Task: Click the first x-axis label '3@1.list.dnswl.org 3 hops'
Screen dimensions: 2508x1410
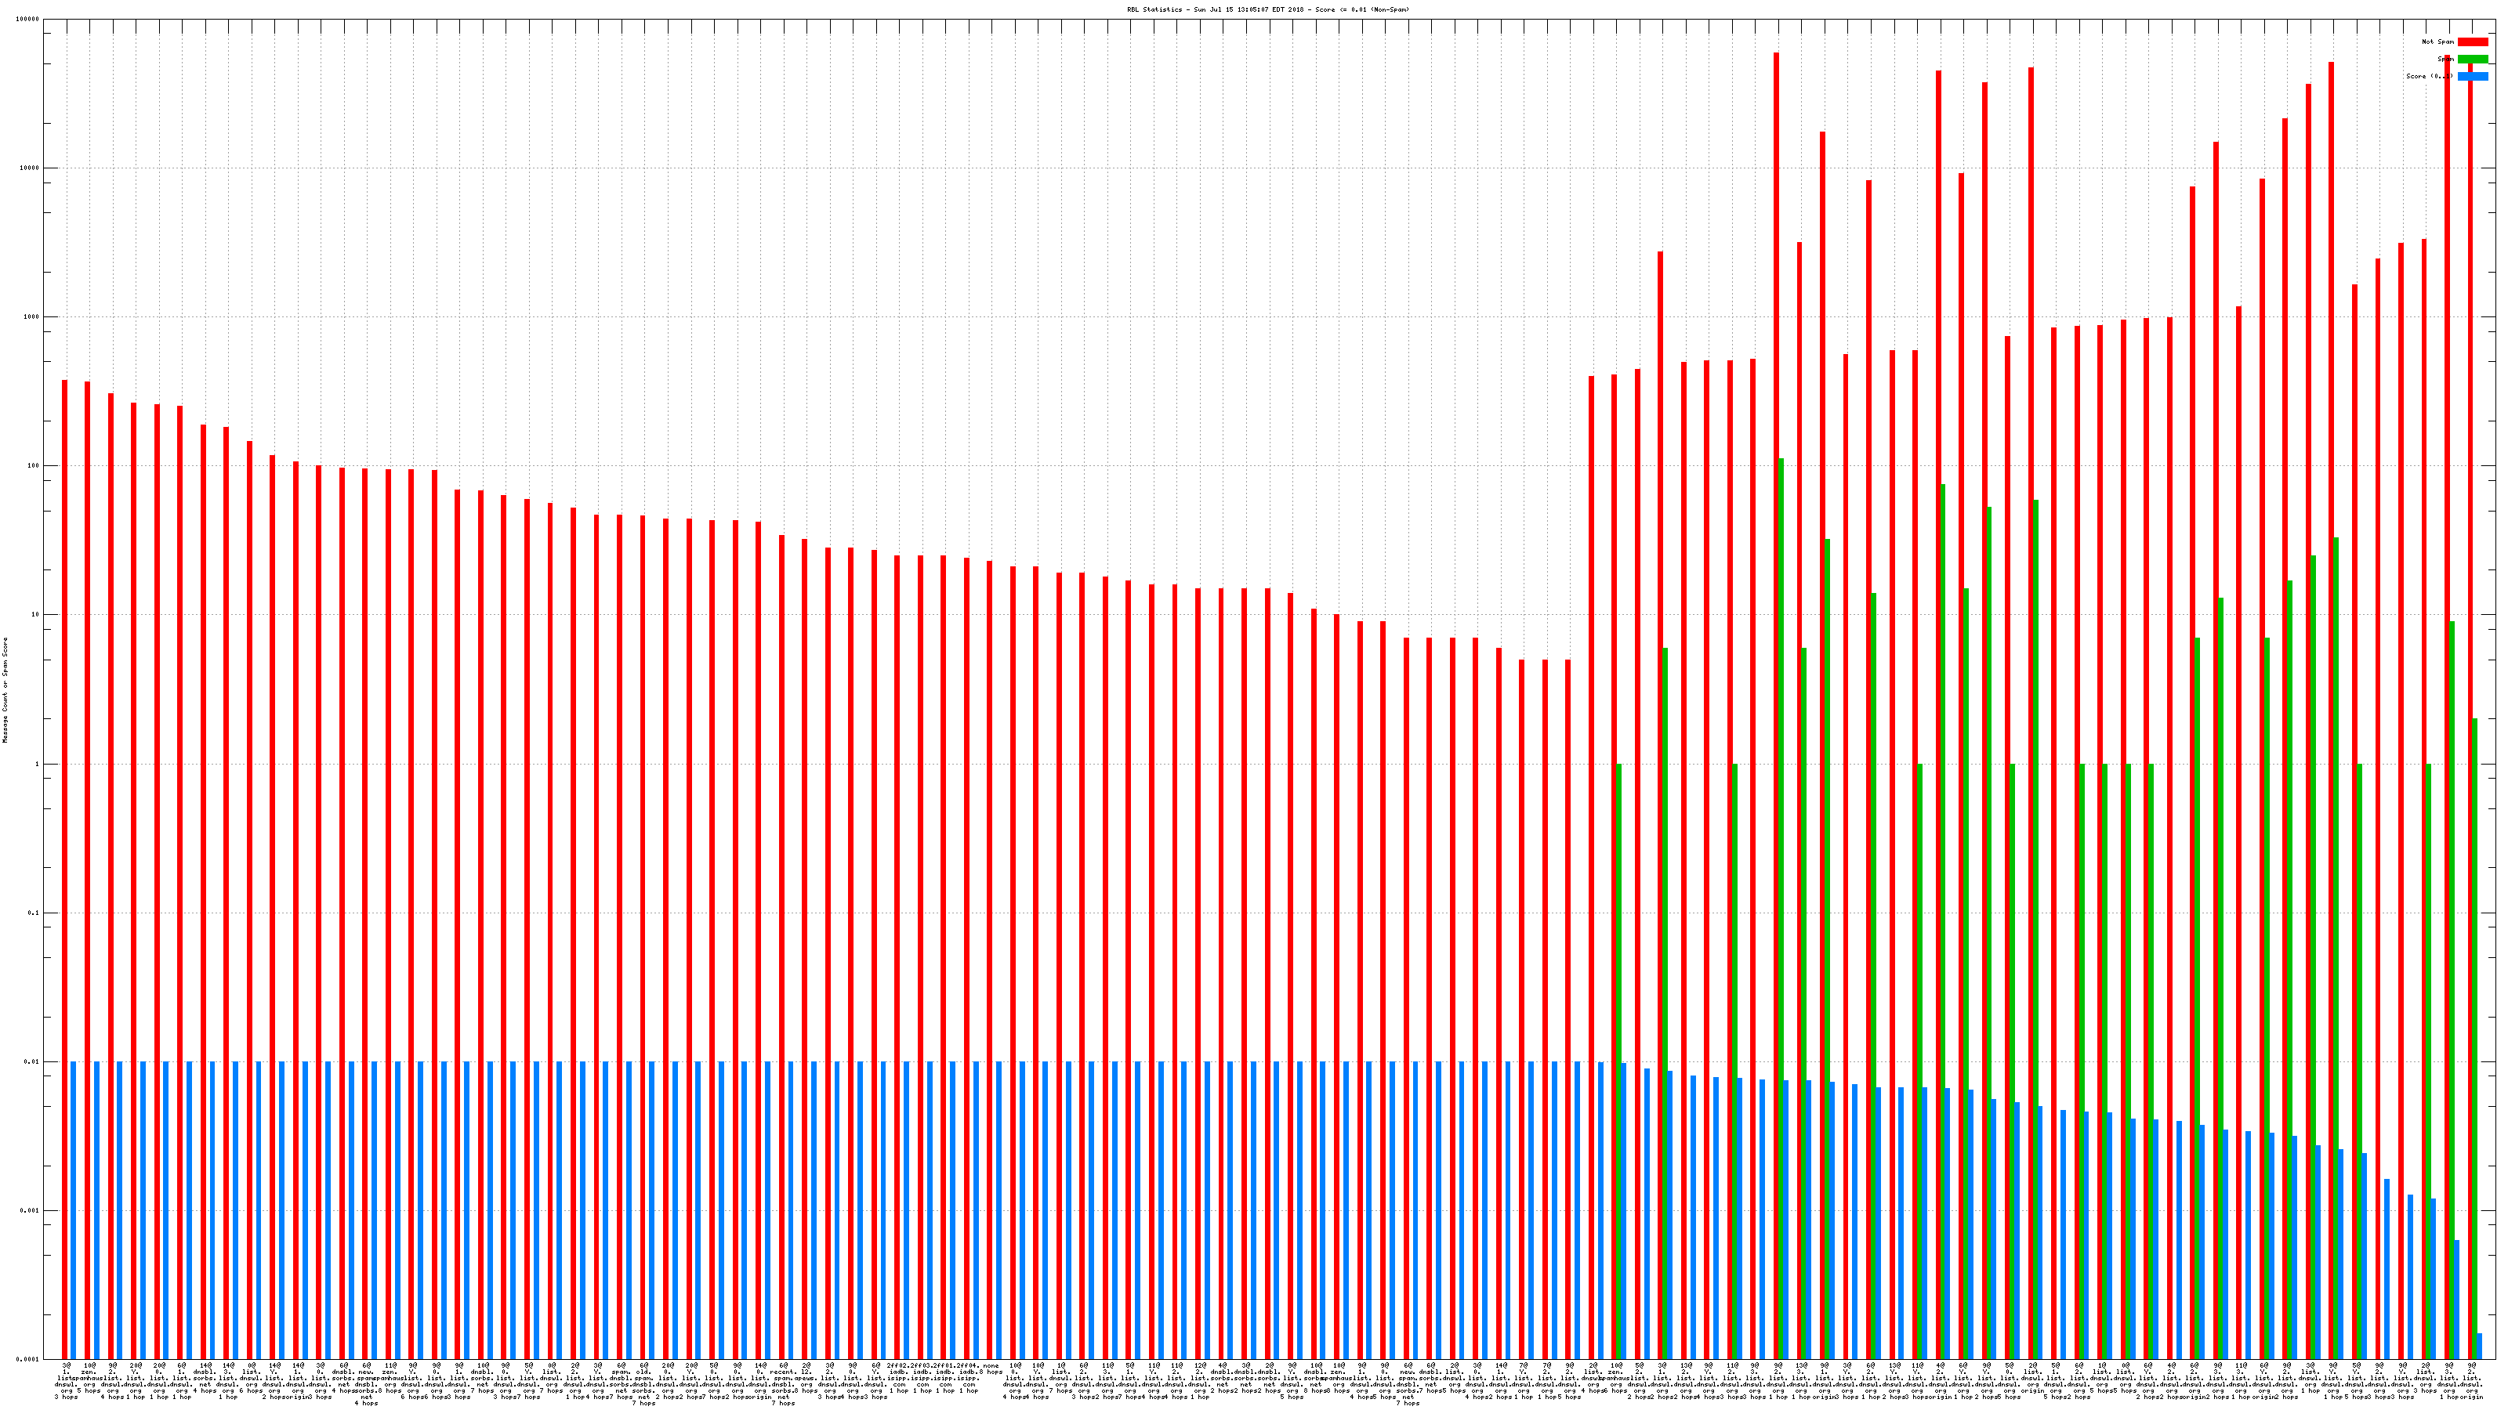Action: 66,1382
